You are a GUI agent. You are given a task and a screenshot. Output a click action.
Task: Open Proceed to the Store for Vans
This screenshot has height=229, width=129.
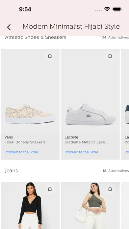point(21,152)
